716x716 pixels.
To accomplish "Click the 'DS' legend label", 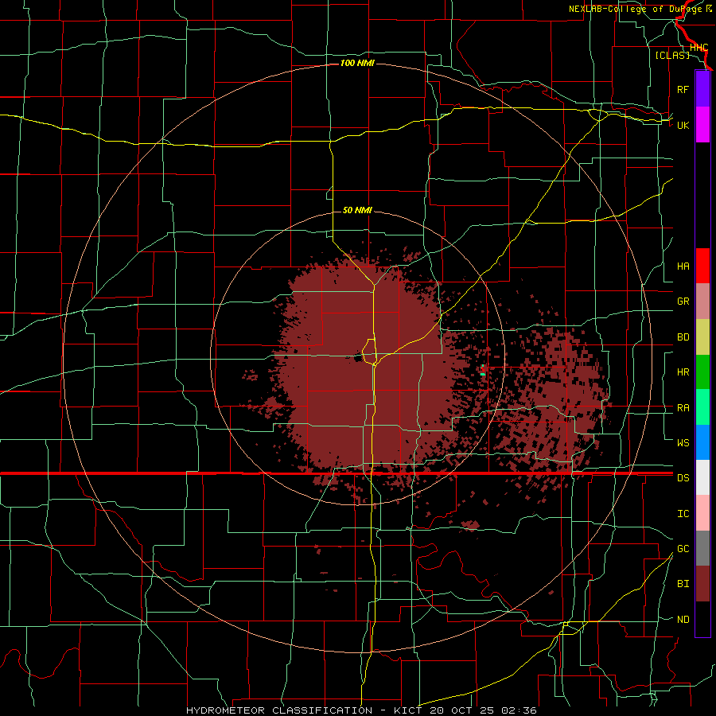I will click(x=683, y=478).
